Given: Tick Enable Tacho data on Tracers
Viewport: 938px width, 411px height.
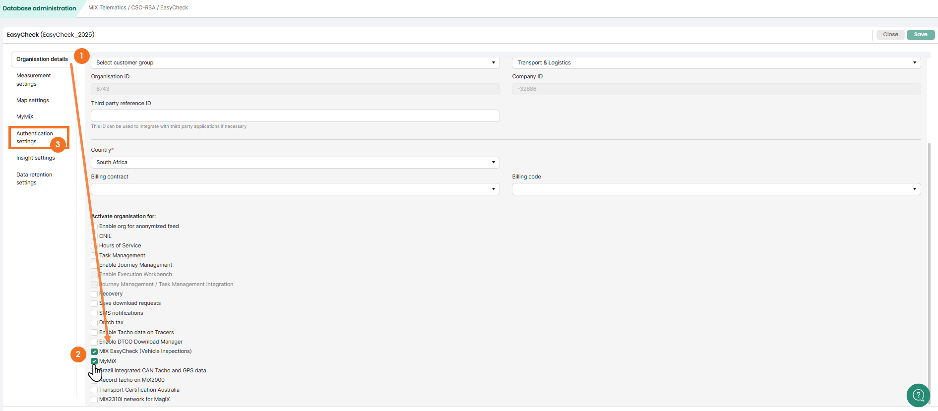Looking at the screenshot, I should 94,333.
